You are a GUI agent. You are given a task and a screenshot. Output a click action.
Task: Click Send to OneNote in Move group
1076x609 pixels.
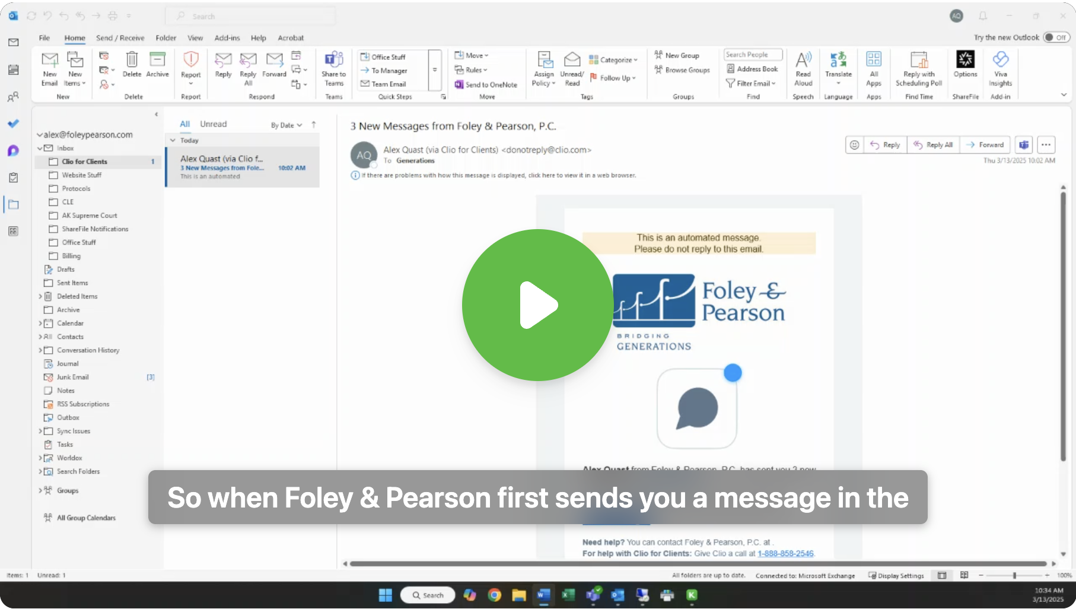(x=486, y=84)
